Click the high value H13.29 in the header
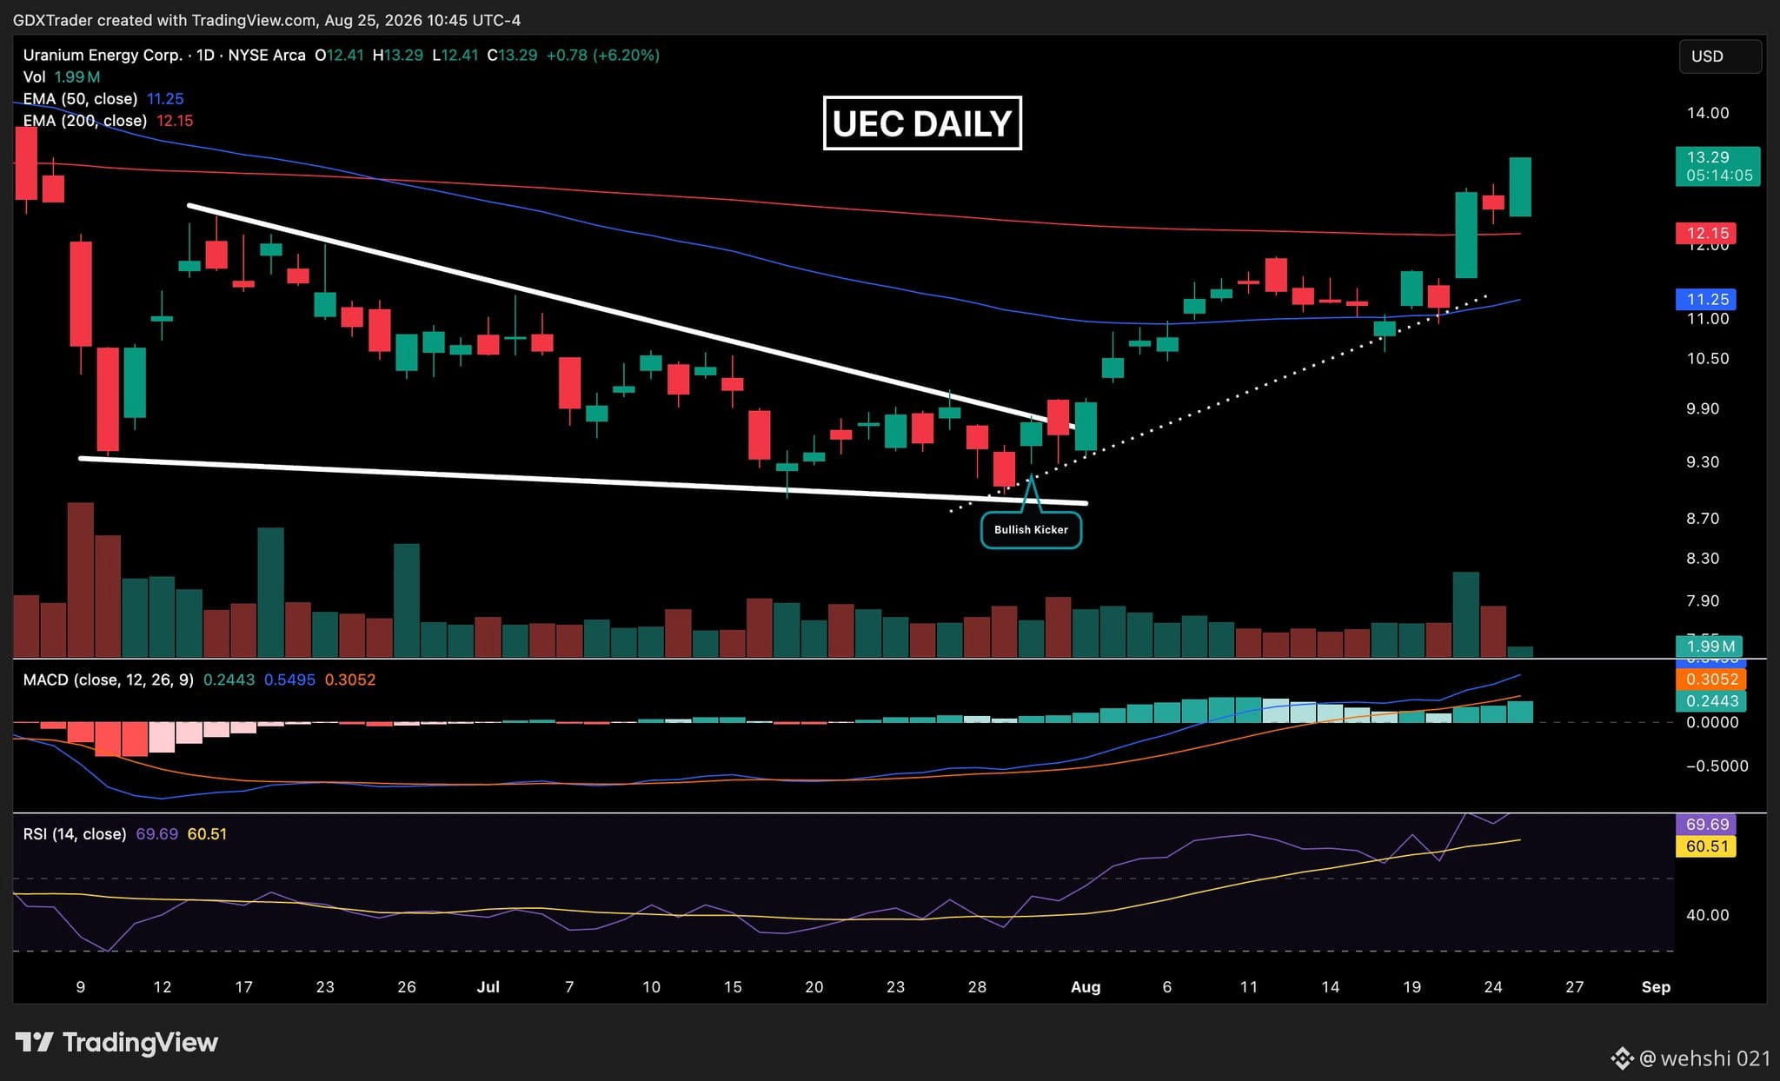This screenshot has height=1081, width=1780. [397, 55]
